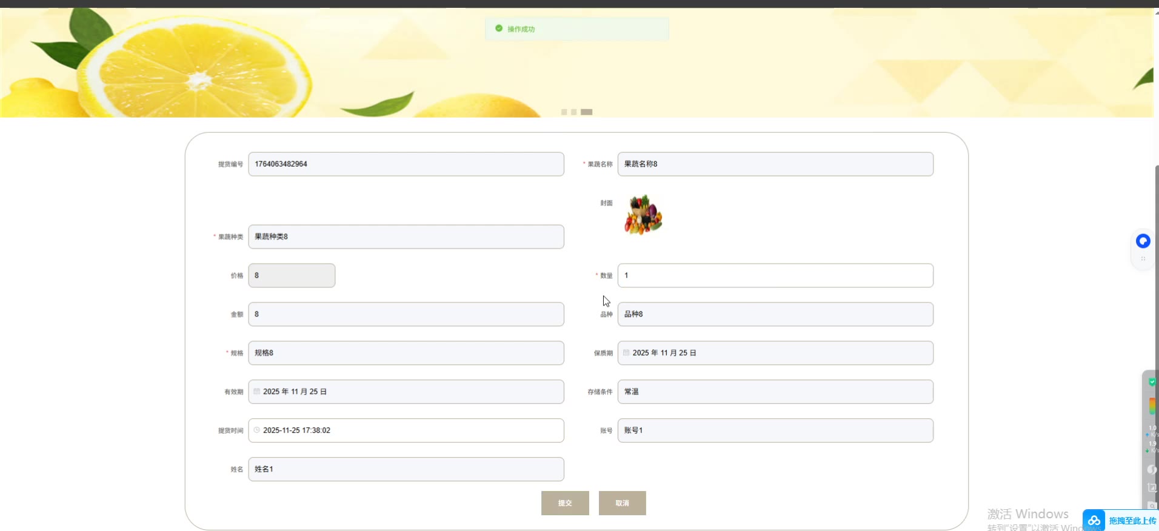Viewport: 1159px width, 531px height.
Task: Open the 保质期 date picker field
Action: pos(775,353)
